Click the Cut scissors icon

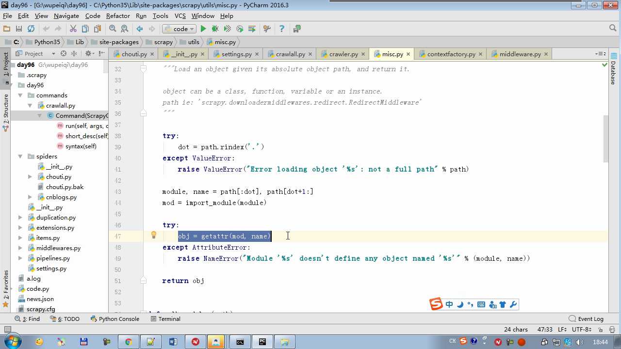(x=73, y=29)
